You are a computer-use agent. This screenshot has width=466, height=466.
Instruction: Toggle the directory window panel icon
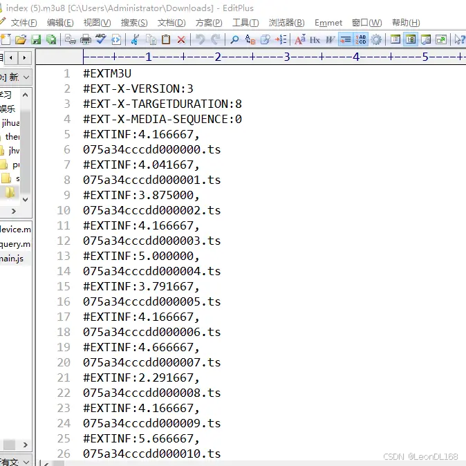[395, 39]
